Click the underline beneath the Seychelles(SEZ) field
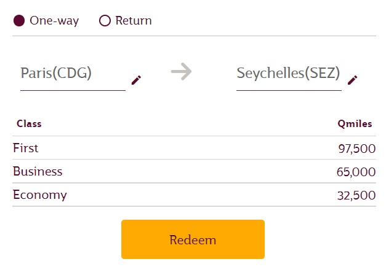Image resolution: width=386 pixels, height=267 pixels. pos(288,90)
